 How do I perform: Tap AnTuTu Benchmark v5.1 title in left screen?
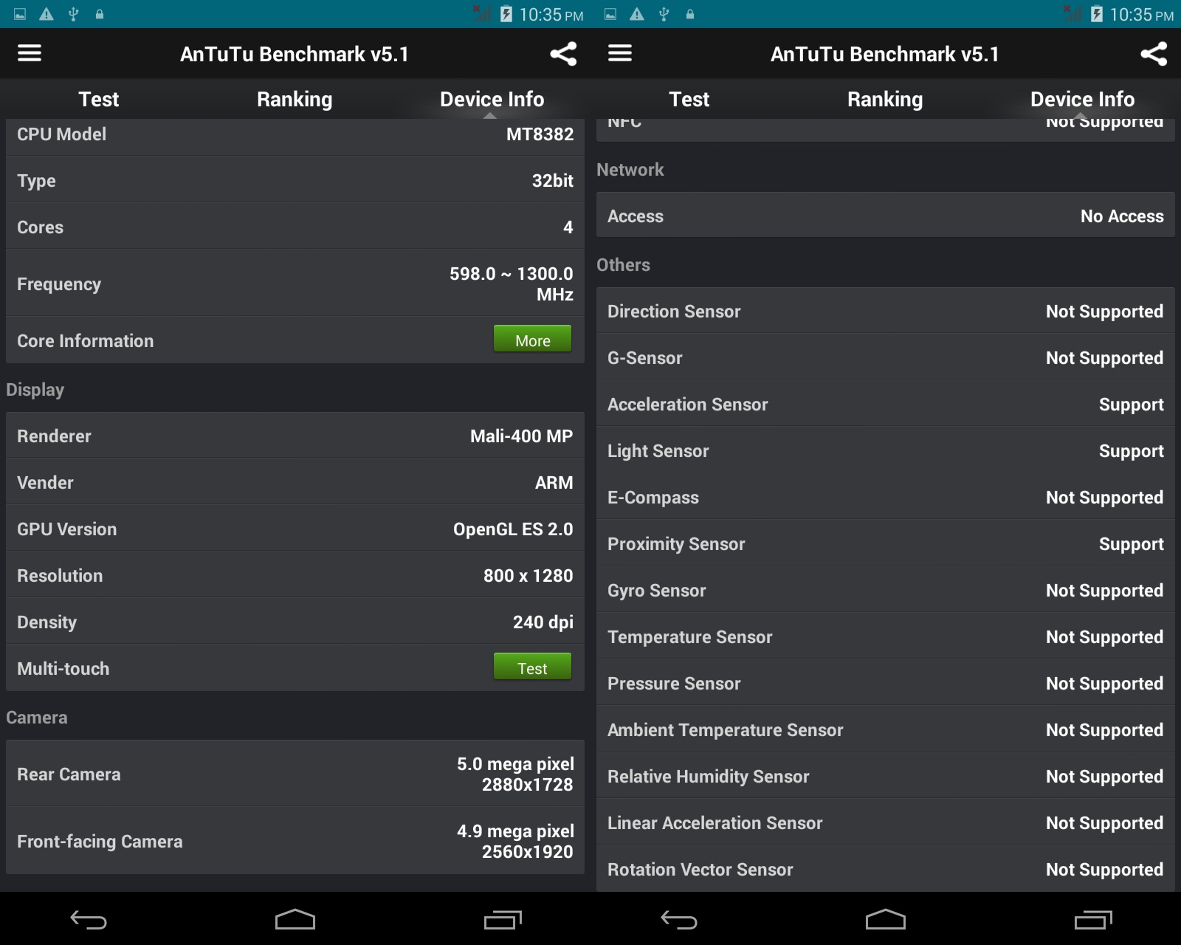(x=295, y=54)
